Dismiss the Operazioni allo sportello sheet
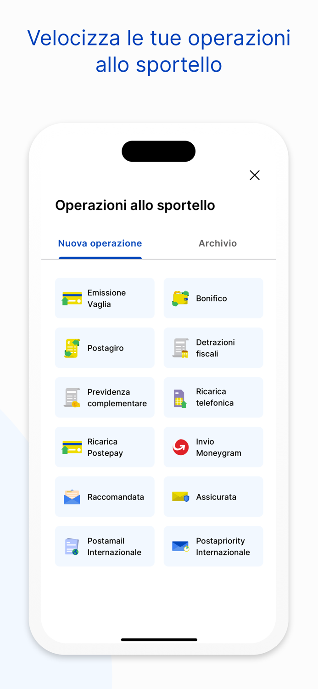318x689 pixels. pos(255,175)
